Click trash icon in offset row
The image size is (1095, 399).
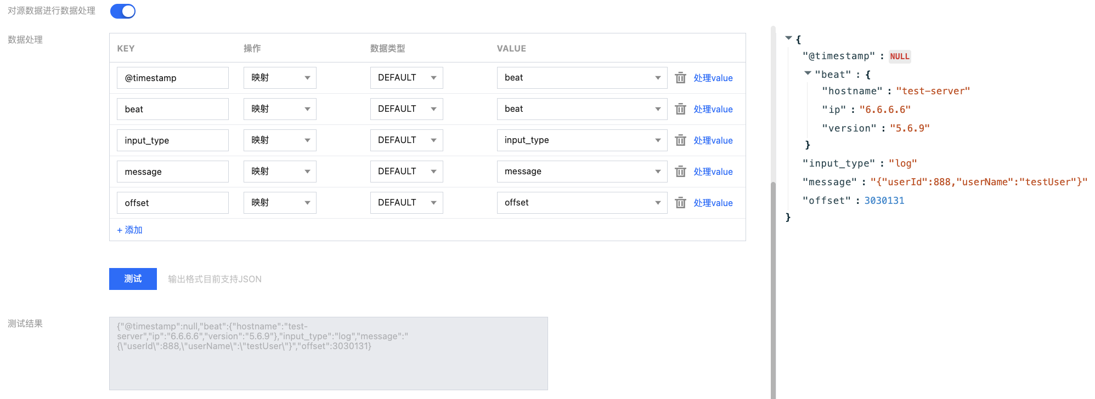pos(680,203)
